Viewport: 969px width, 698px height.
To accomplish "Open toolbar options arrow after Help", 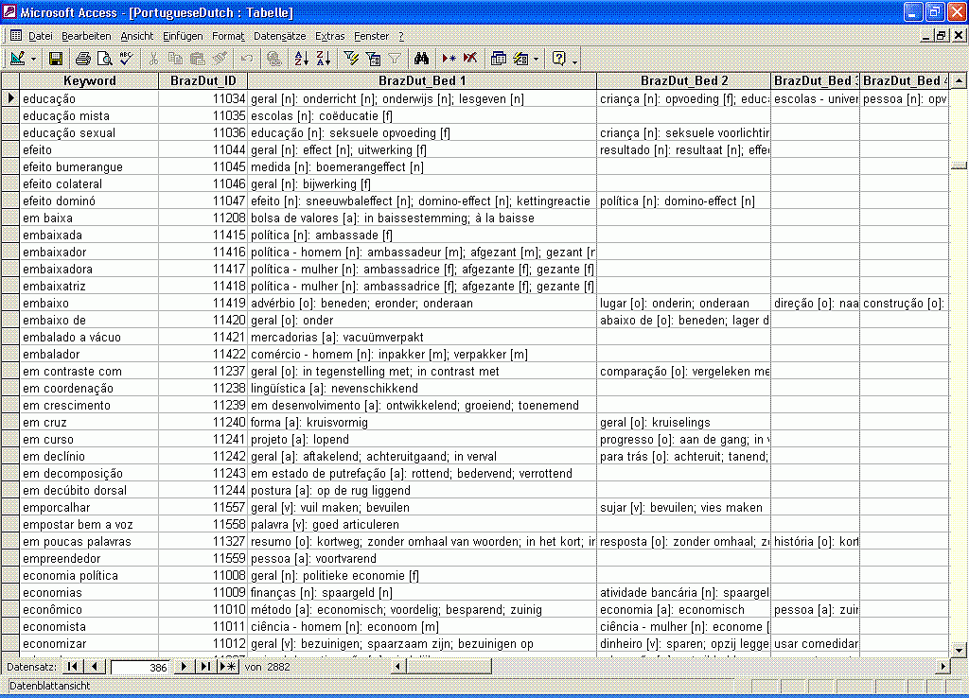I will [x=574, y=61].
